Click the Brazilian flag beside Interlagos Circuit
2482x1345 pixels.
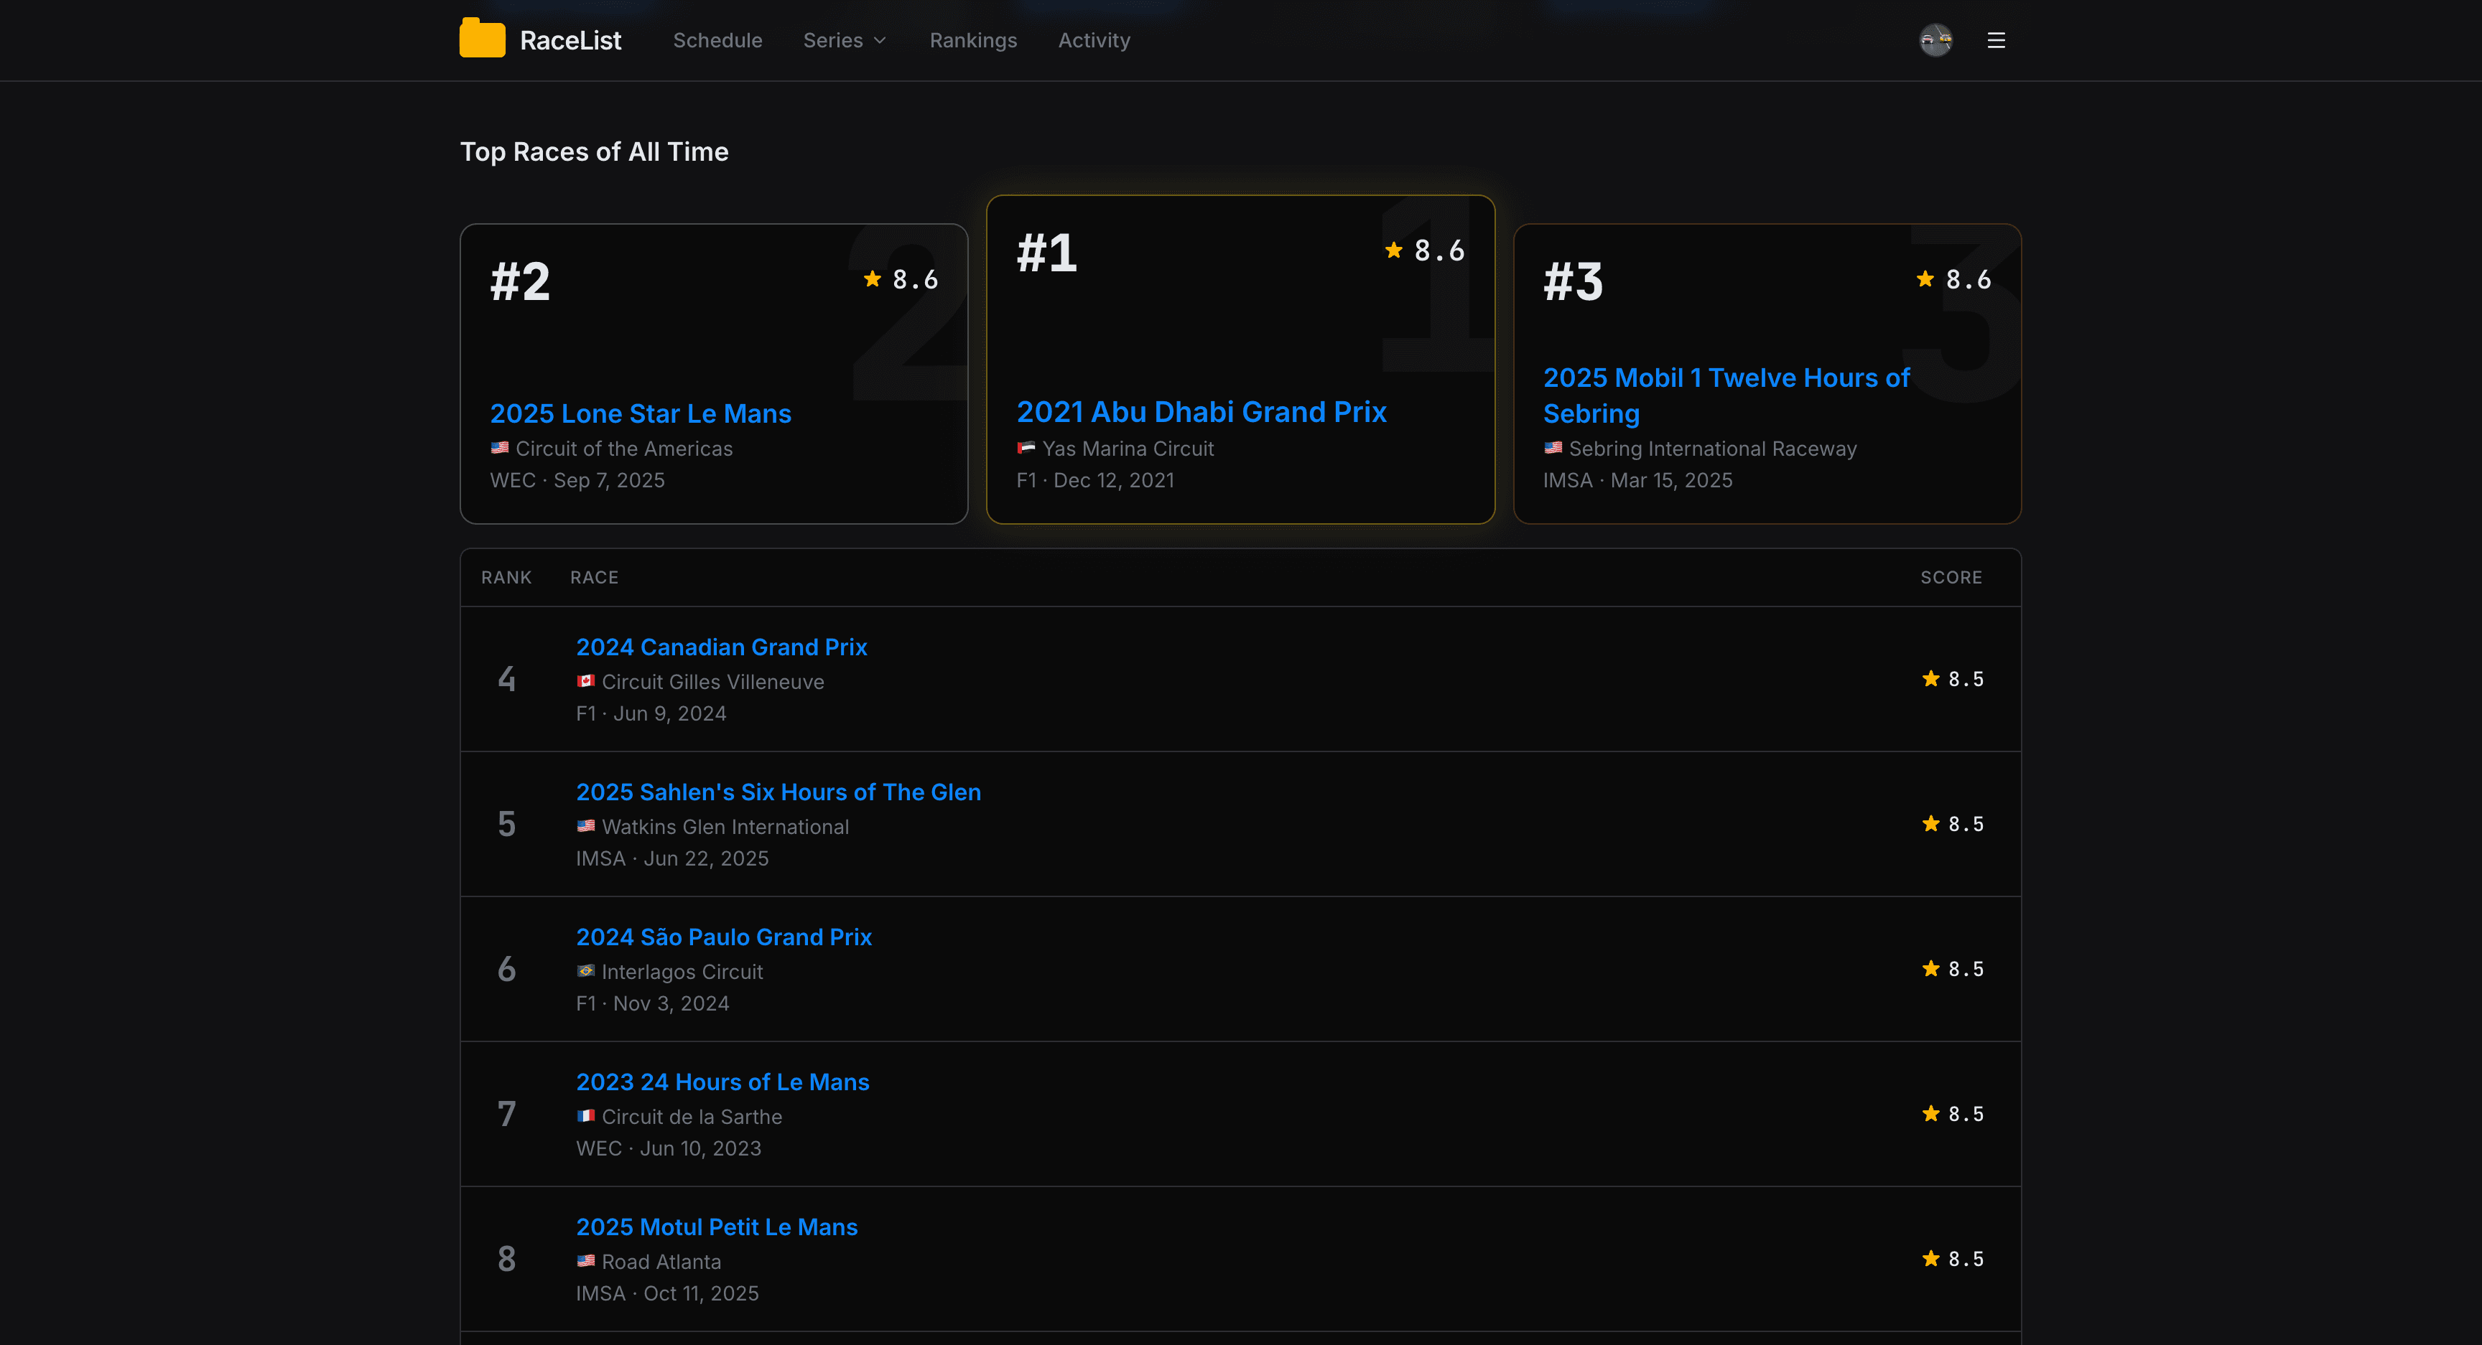click(x=586, y=972)
